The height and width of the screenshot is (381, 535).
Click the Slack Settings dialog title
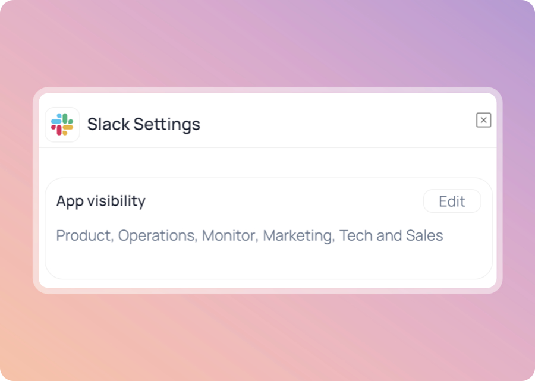point(143,124)
